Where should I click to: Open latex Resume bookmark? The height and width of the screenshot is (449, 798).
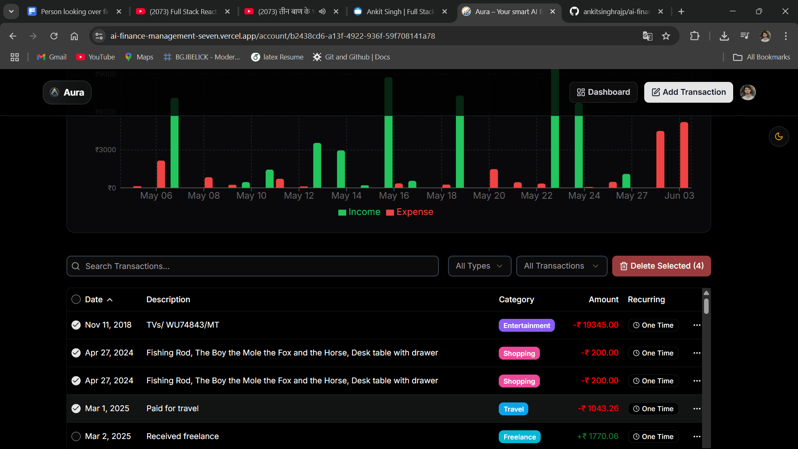[x=277, y=57]
